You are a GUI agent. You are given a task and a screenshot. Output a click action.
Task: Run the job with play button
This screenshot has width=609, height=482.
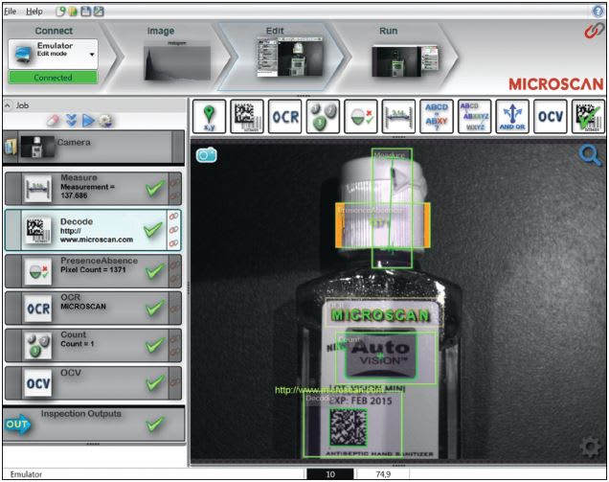pyautogui.click(x=88, y=121)
